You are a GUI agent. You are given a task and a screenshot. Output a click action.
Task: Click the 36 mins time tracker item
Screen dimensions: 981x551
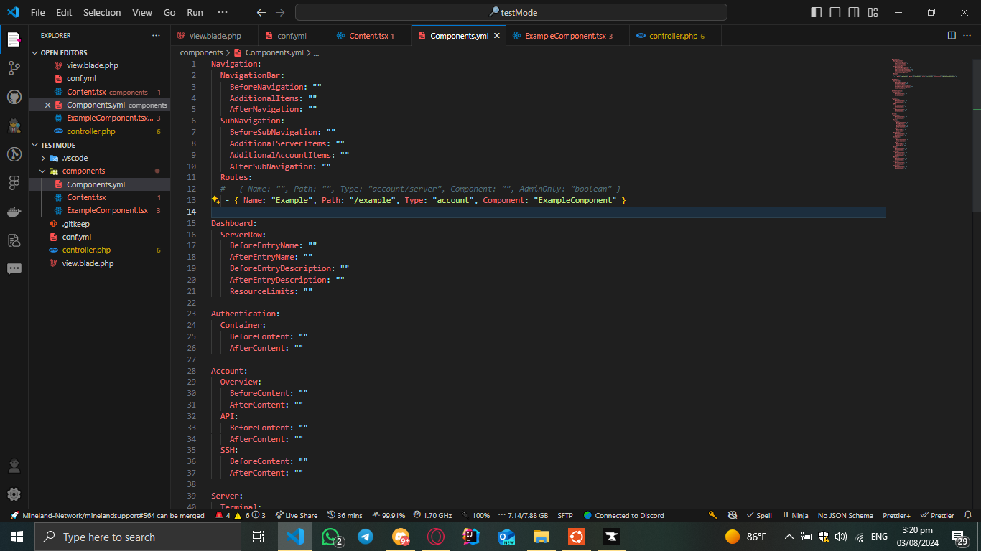(x=345, y=515)
